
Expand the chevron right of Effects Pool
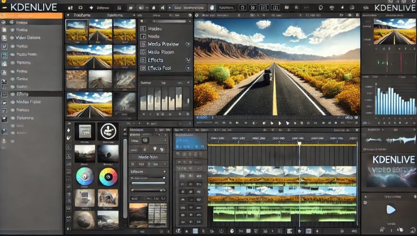[188, 68]
